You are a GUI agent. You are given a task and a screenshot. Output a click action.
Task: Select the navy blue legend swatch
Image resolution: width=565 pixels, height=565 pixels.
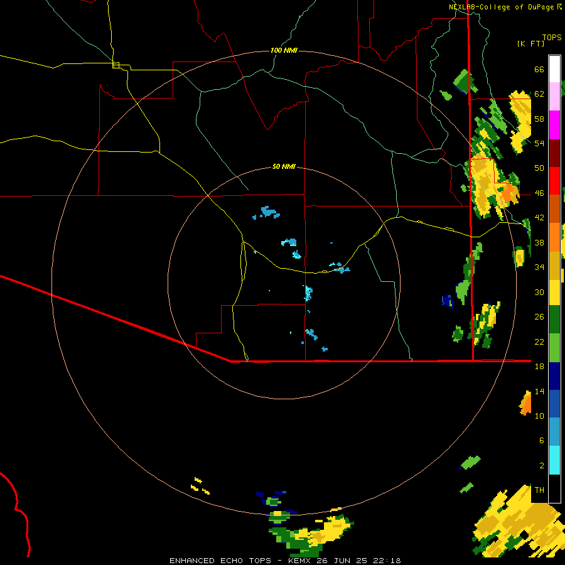pyautogui.click(x=554, y=376)
